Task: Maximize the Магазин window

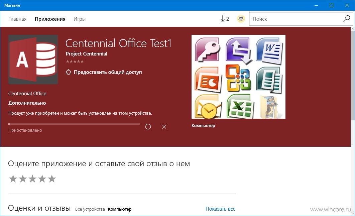Action: pos(332,5)
